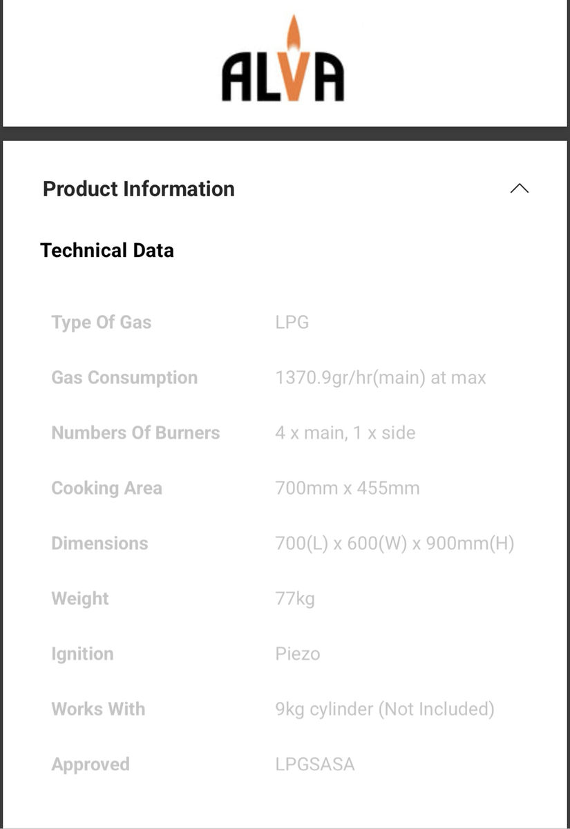Click the LPGSASA approval value
Viewport: 570px width, 829px height.
coord(314,764)
